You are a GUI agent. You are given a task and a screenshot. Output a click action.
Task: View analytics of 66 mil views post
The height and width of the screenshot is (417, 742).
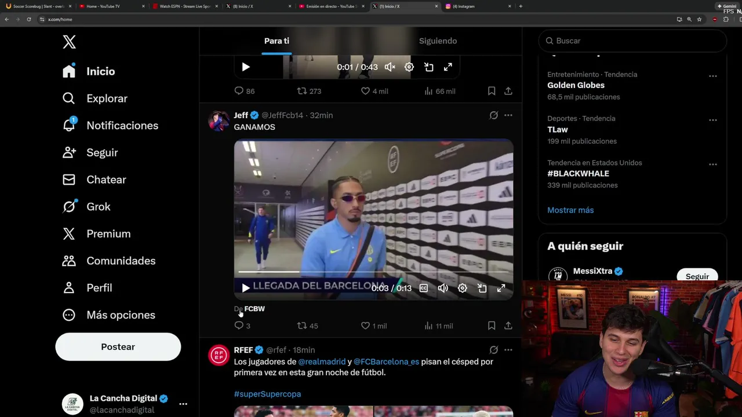[x=439, y=91]
